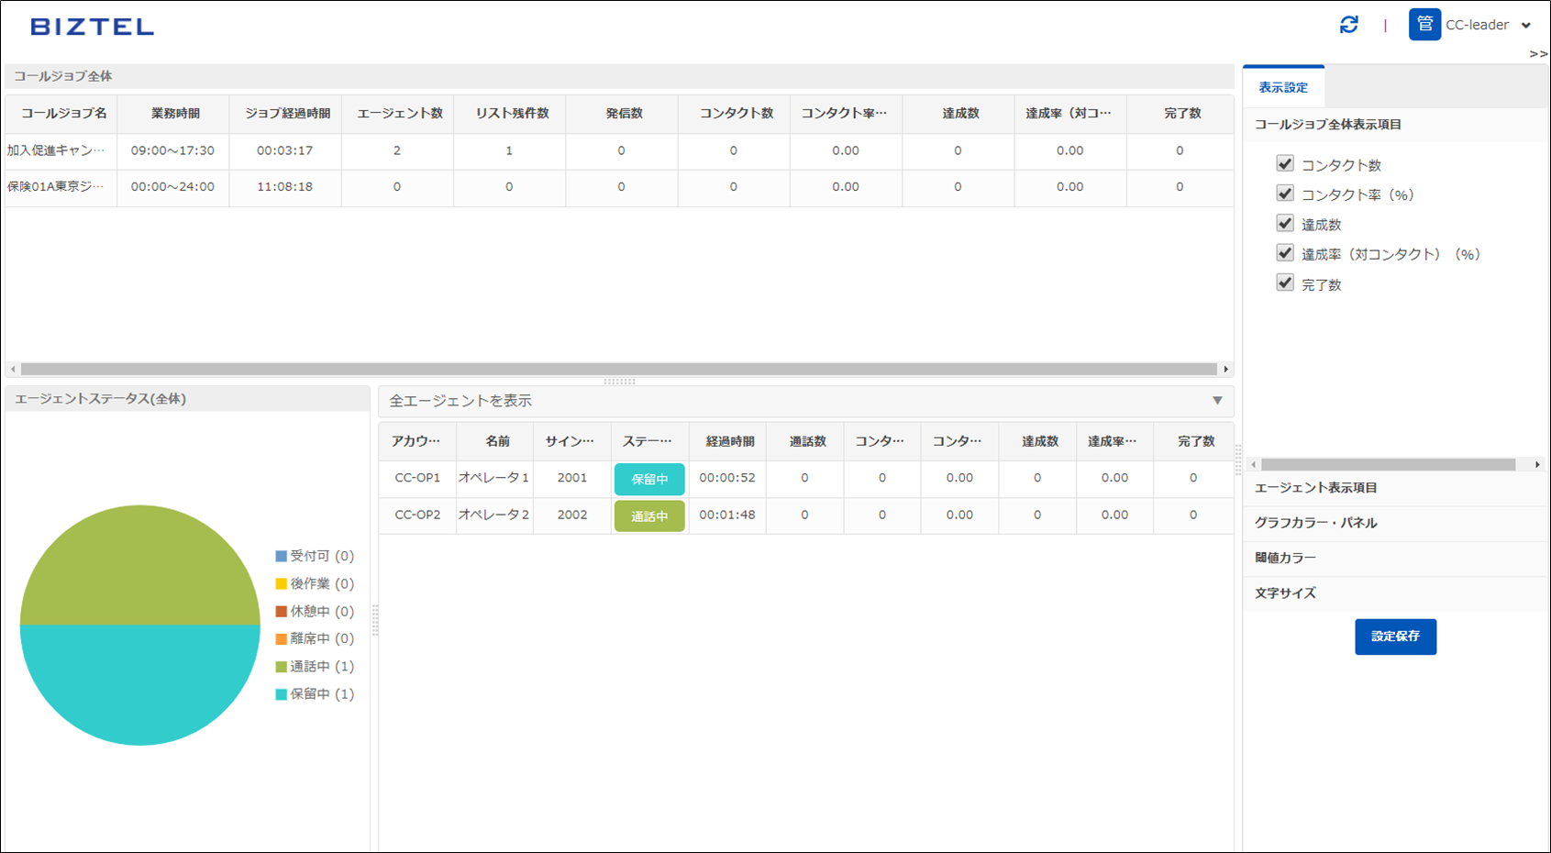Image resolution: width=1551 pixels, height=853 pixels.
Task: Click the 通話中 status badge for CC-OP2
Action: [x=649, y=516]
